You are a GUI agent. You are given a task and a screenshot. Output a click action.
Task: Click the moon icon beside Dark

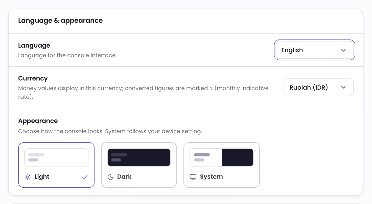[110, 177]
